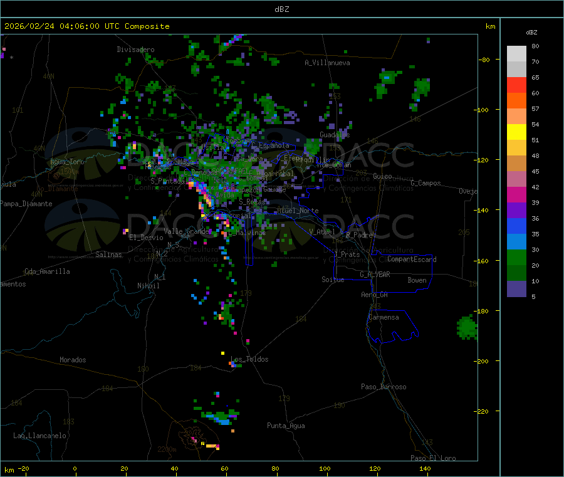Click the Divisadero map label
Image resolution: width=564 pixels, height=477 pixels.
pyautogui.click(x=135, y=50)
